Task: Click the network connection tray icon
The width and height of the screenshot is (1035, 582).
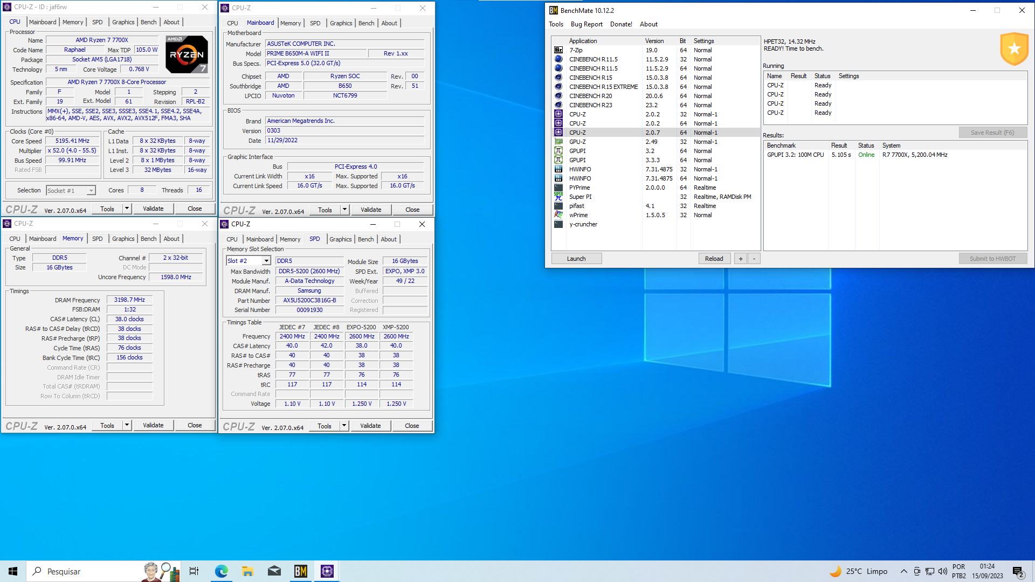Action: (930, 571)
